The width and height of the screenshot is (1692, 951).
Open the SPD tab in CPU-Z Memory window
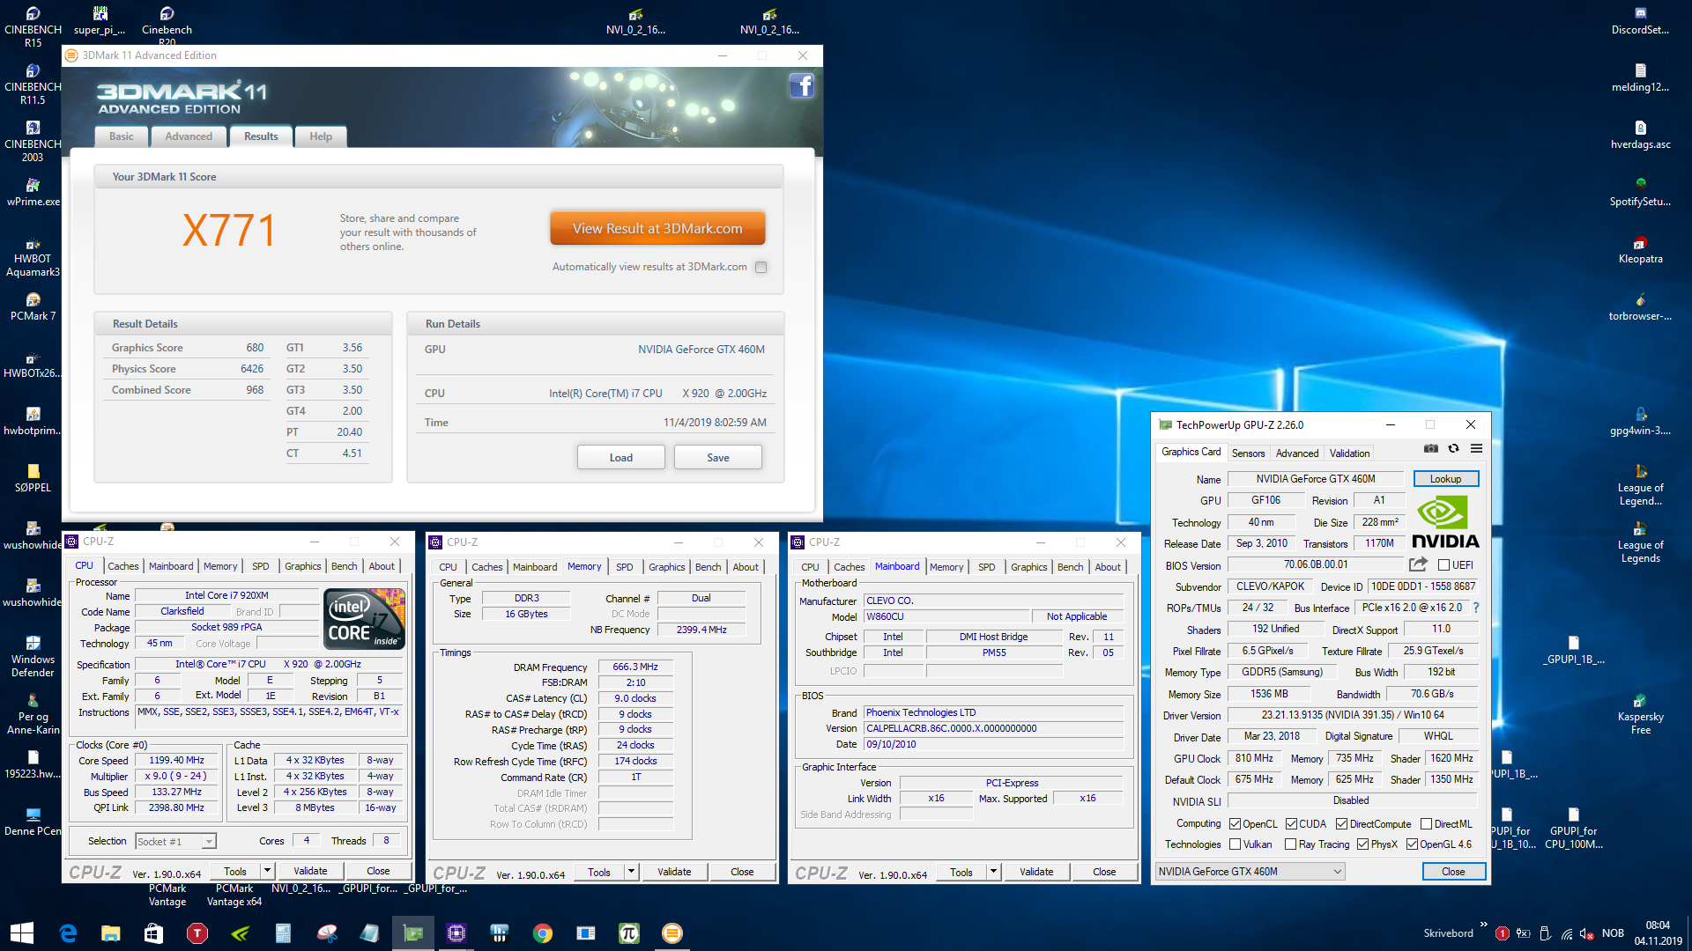click(x=625, y=567)
